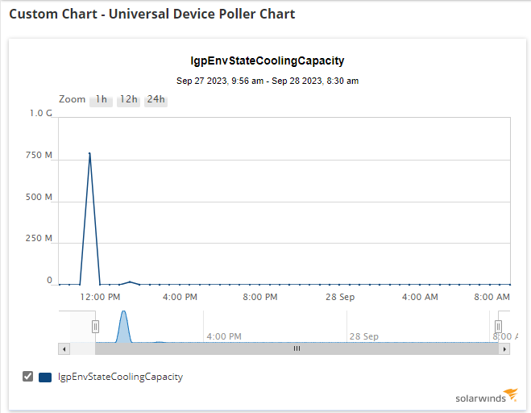Screen dimensions: 531x413
Task: Click the lgpEnvStateCoolingCapacity chart title
Action: tap(268, 60)
